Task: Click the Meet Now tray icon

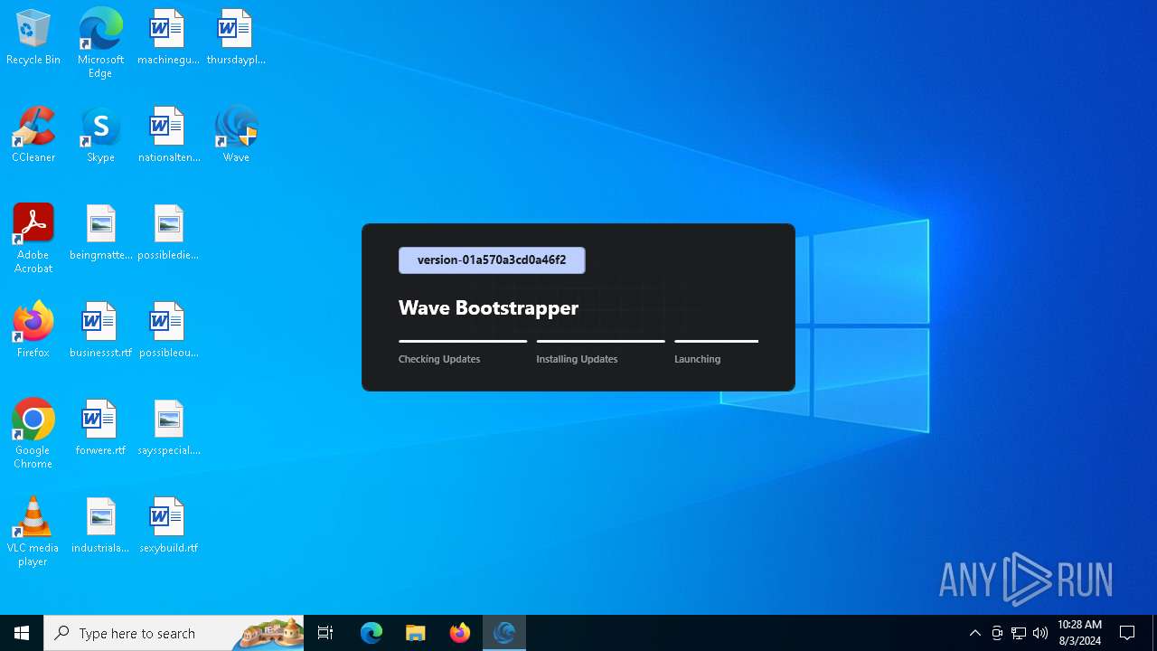Action: [x=997, y=633]
